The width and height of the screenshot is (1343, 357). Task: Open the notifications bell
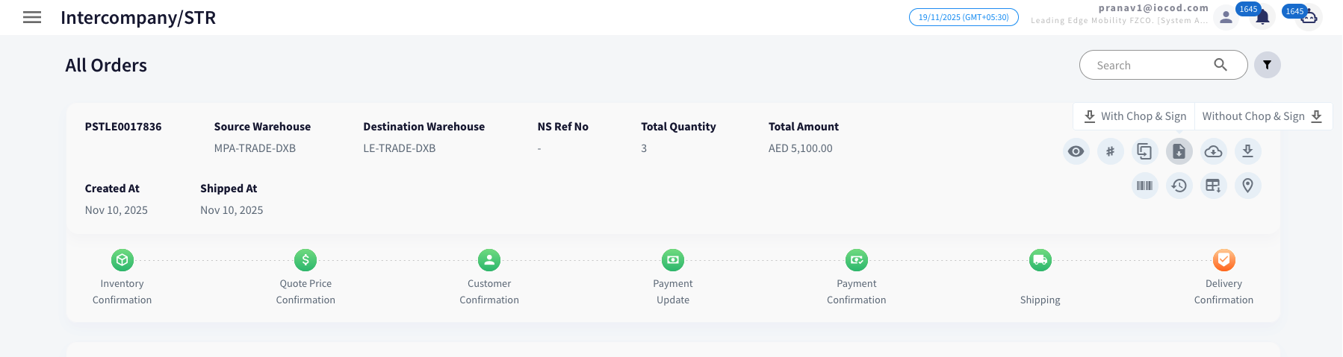[1262, 17]
